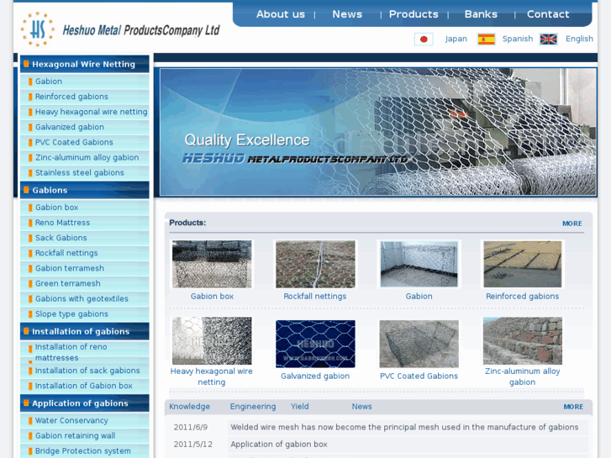Select Heavy hexagonal wire netting sidebar item
The image size is (611, 458).
(91, 112)
